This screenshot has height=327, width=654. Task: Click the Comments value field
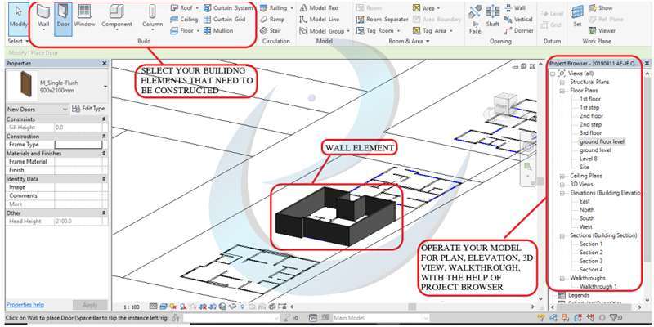78,195
